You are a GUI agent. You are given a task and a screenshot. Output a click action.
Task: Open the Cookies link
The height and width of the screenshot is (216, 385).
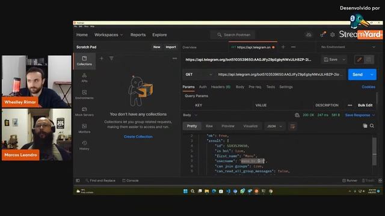pyautogui.click(x=368, y=86)
